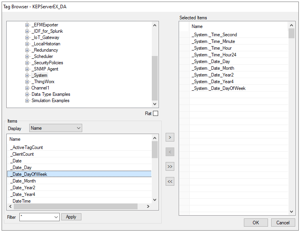Click Items list scrollbar up arrow
This screenshot has width=300, height=233.
155,138
